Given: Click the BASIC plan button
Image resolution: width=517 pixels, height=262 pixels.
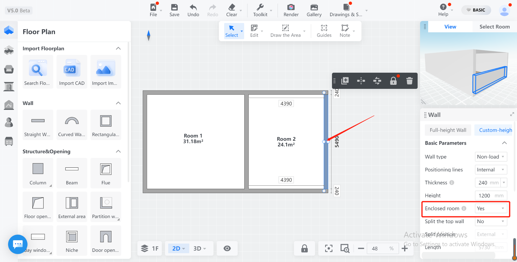Looking at the screenshot, I should pos(476,10).
